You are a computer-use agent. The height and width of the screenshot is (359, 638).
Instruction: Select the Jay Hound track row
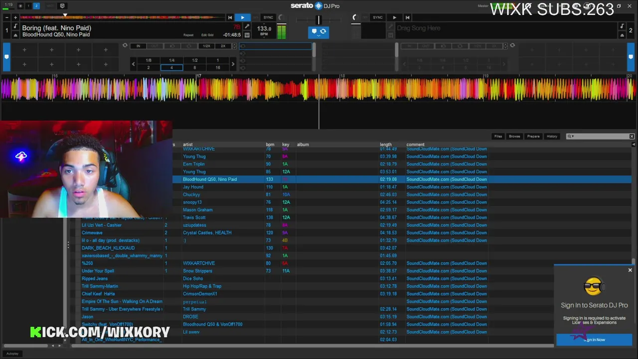coord(402,187)
